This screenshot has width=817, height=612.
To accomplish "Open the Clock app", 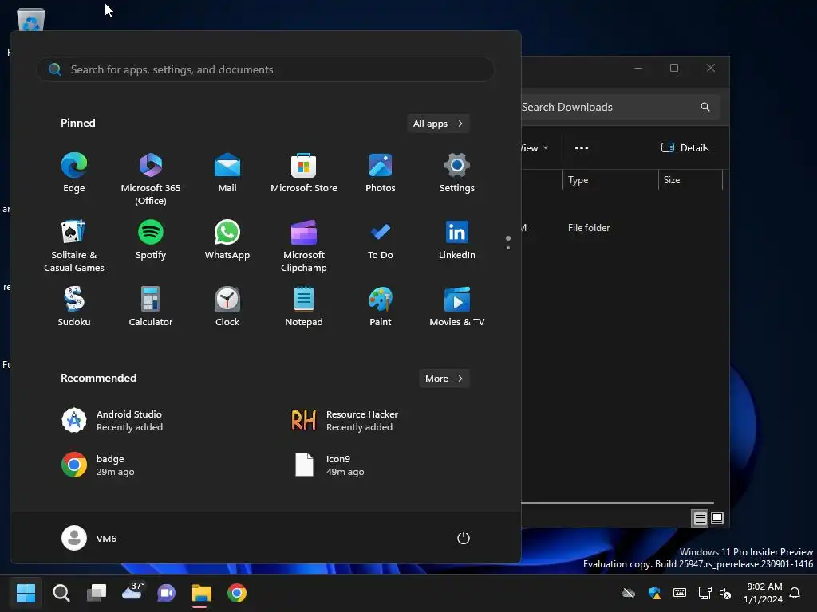I will click(227, 307).
